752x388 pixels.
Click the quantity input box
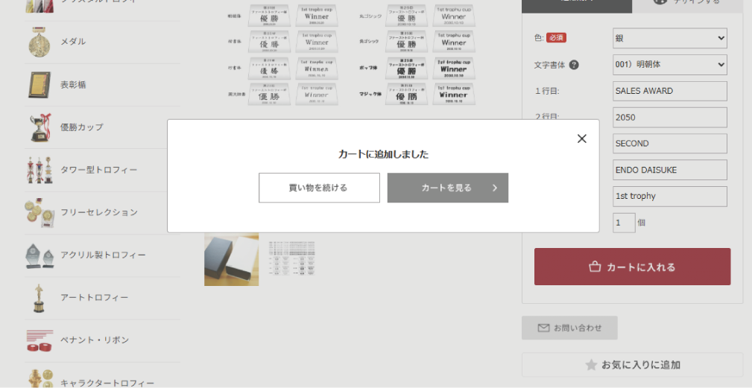624,223
